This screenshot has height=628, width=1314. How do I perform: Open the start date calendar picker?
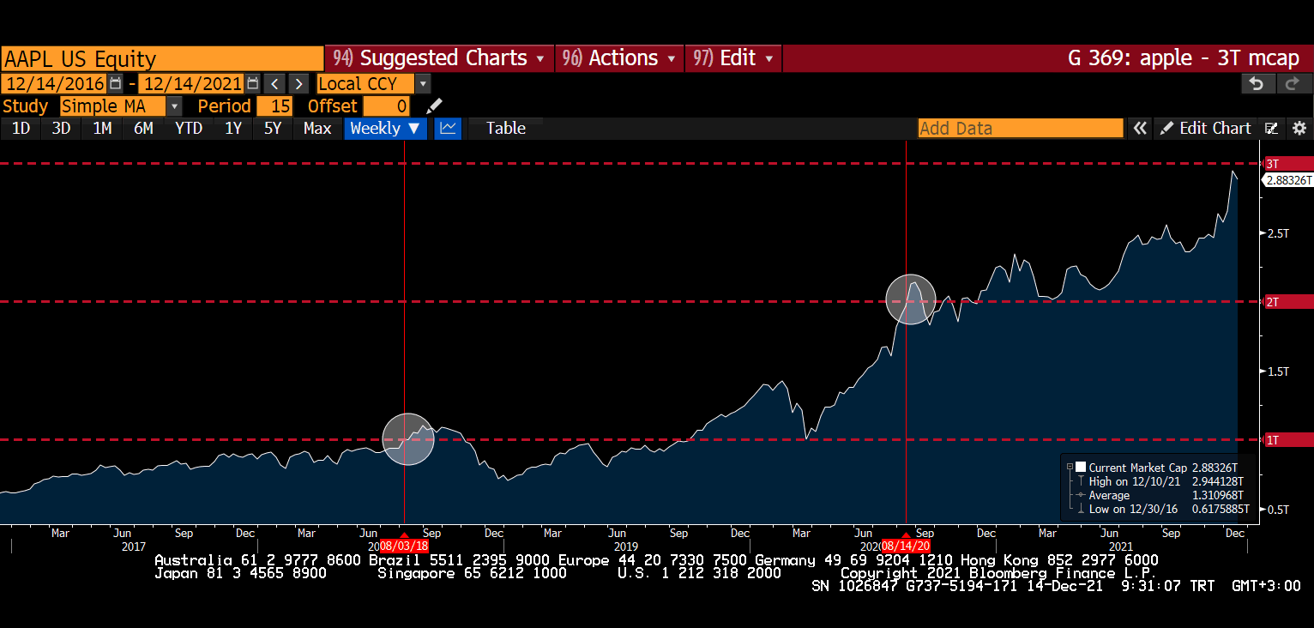[x=115, y=83]
